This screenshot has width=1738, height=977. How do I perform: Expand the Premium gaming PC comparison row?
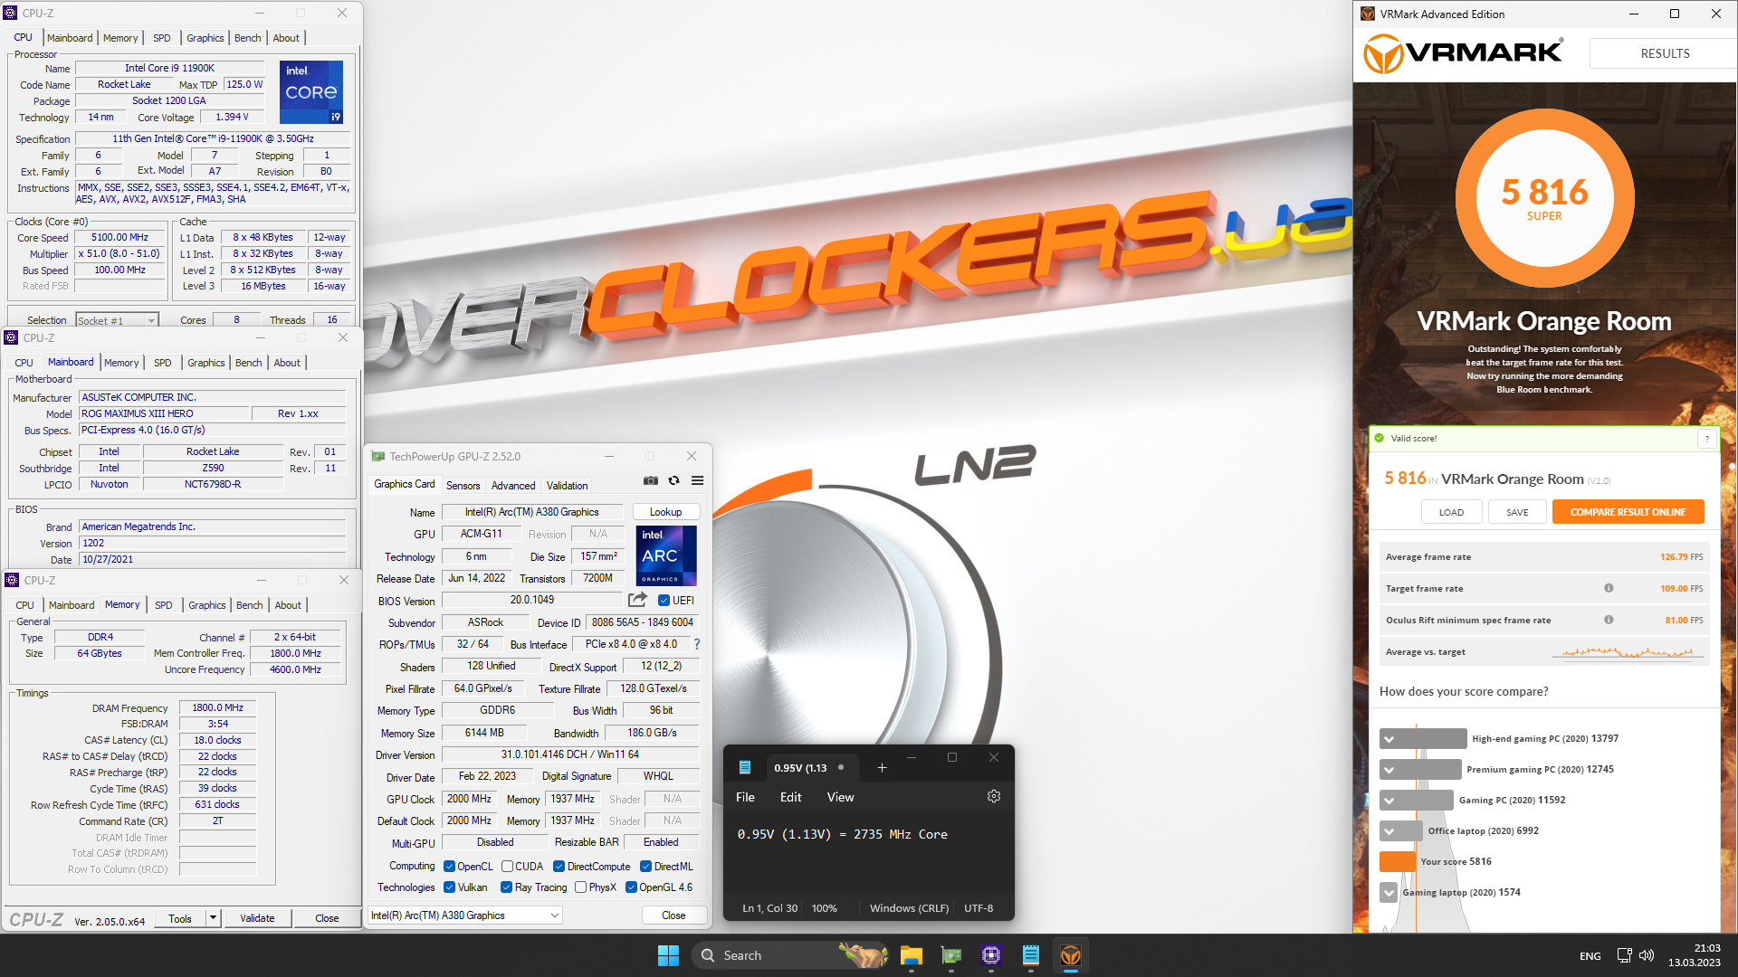[1389, 770]
